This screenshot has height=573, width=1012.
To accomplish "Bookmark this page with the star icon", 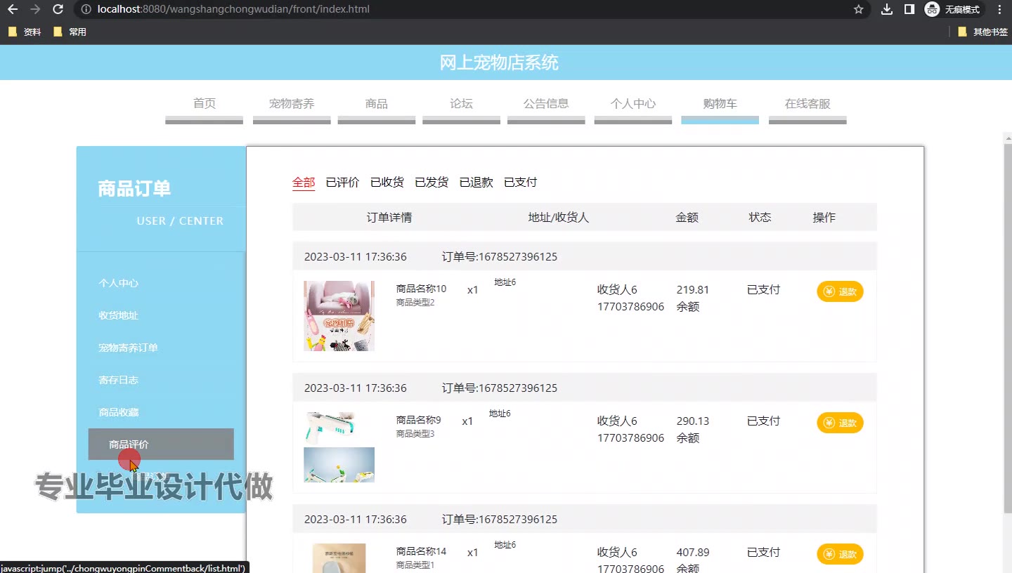I will [x=858, y=9].
